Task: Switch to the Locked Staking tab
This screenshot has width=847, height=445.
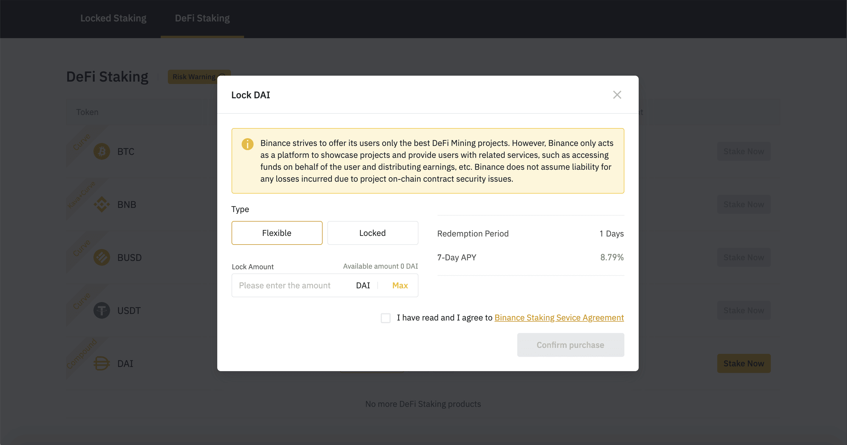Action: 113,18
